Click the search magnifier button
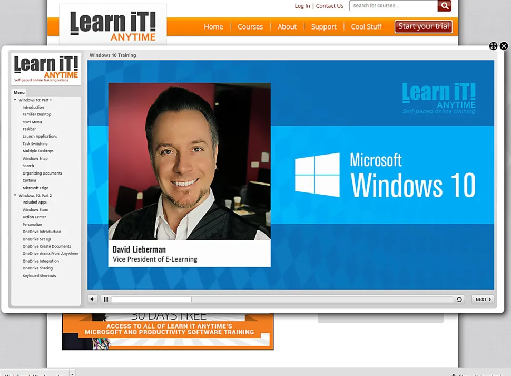The height and width of the screenshot is (376, 511). [x=444, y=6]
